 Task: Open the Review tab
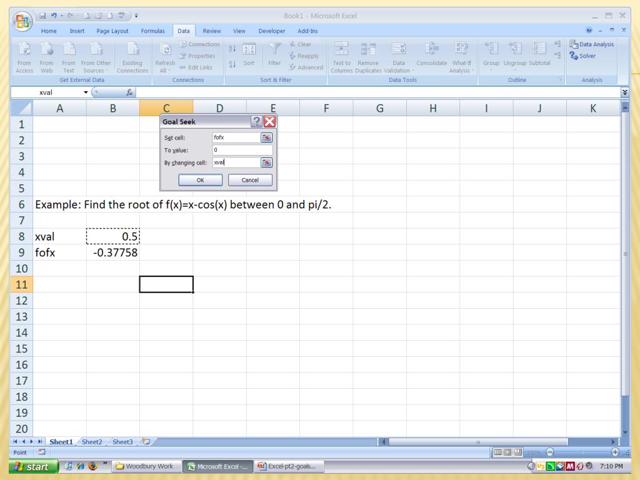point(211,31)
